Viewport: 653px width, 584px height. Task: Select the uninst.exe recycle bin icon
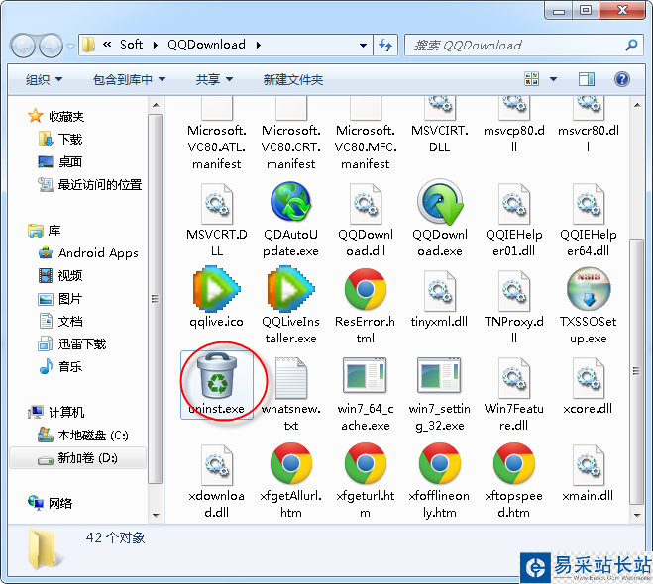click(217, 375)
